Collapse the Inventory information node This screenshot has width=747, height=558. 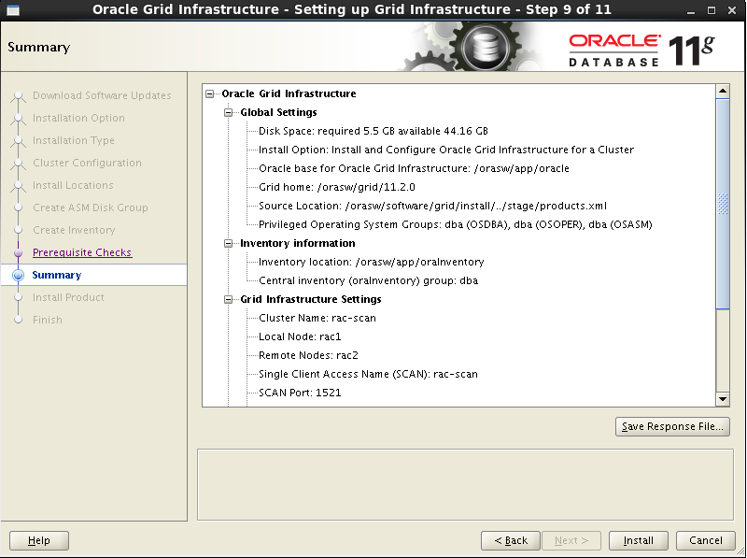tap(228, 243)
